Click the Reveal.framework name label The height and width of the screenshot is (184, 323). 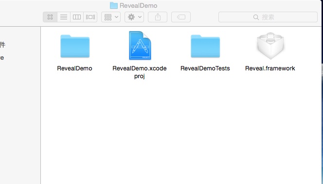pyautogui.click(x=270, y=68)
